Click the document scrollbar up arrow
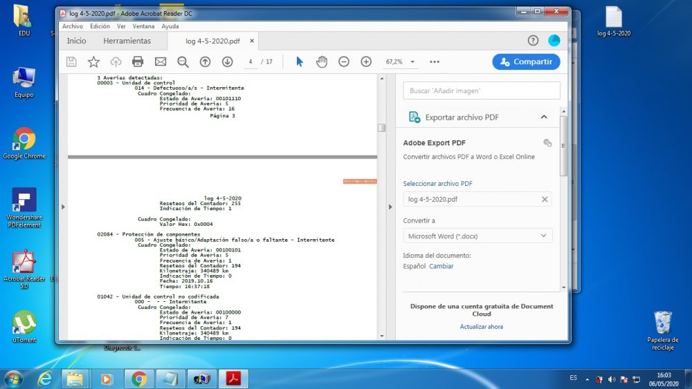The image size is (692, 389). (x=382, y=78)
